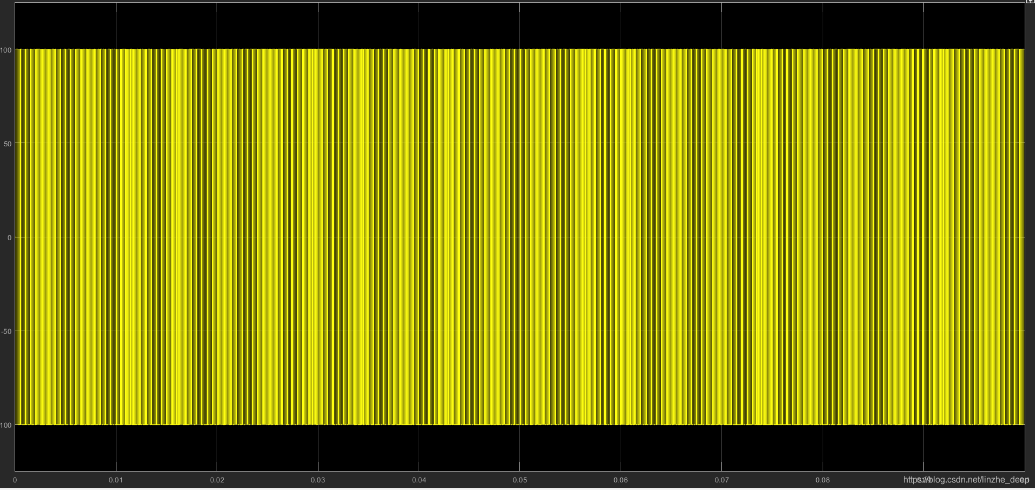
Task: Click the 0.06 time axis tick label
Action: point(621,480)
